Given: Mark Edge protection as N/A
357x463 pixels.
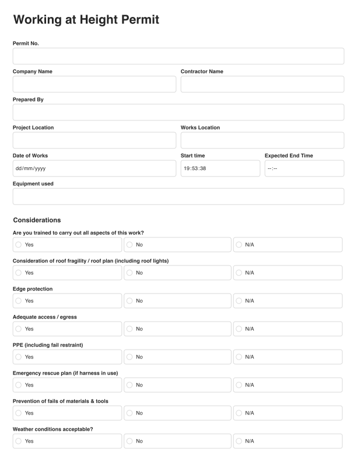Looking at the screenshot, I should pos(239,300).
